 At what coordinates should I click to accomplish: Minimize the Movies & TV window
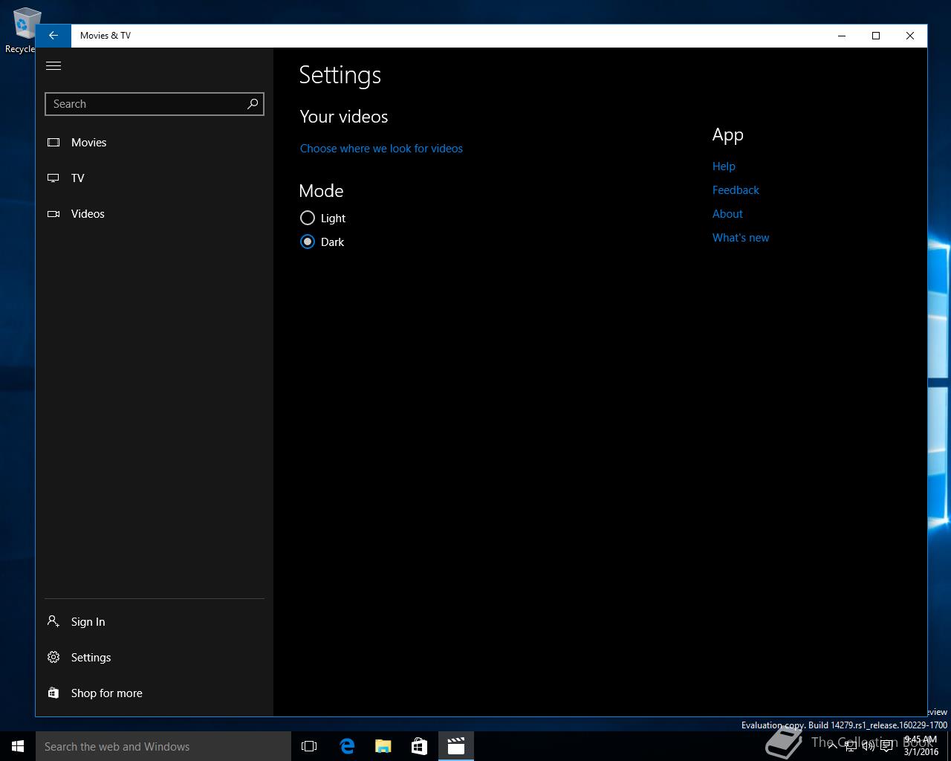pyautogui.click(x=842, y=36)
